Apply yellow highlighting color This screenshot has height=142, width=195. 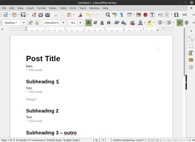click(x=149, y=23)
